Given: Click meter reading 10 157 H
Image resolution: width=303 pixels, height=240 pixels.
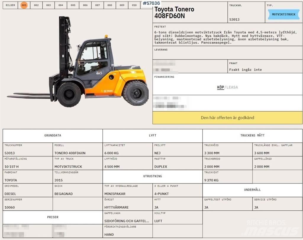Looking at the screenshot, I should 12,167.
